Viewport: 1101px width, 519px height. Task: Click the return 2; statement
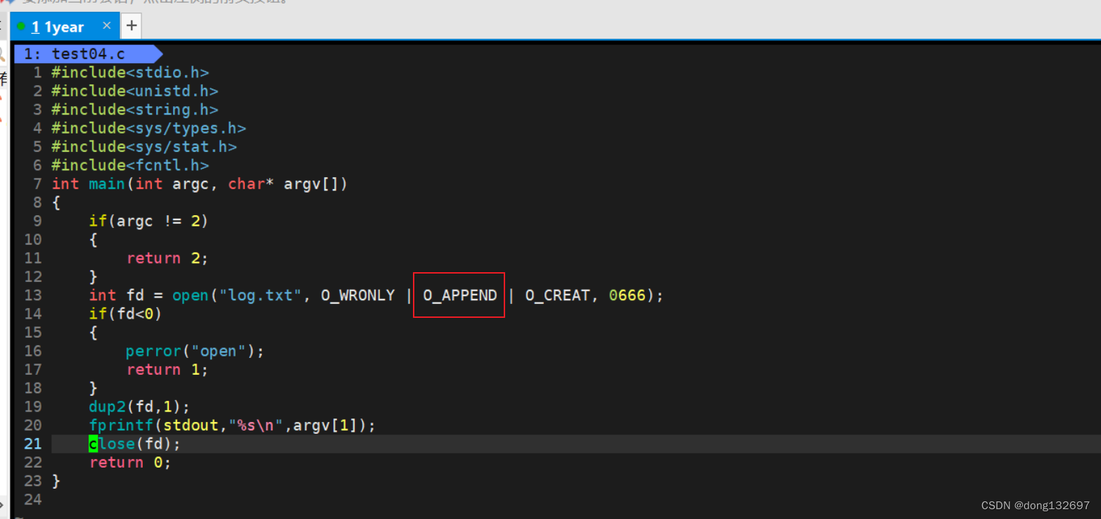point(167,258)
